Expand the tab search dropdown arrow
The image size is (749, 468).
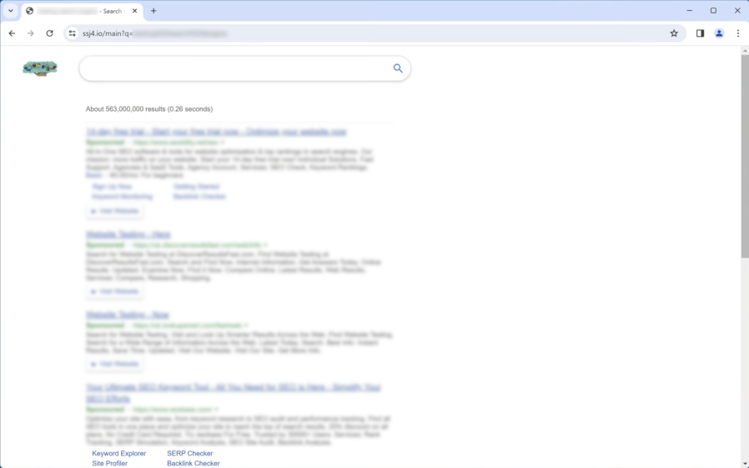11,11
